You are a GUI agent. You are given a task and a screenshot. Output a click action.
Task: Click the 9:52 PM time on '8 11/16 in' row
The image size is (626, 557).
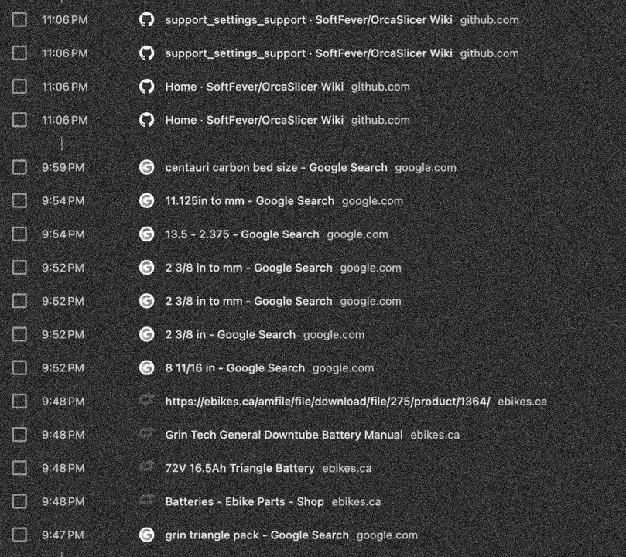click(x=63, y=368)
